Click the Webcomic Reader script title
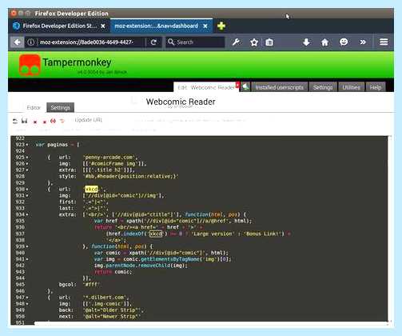The height and width of the screenshot is (336, 402). (x=181, y=102)
